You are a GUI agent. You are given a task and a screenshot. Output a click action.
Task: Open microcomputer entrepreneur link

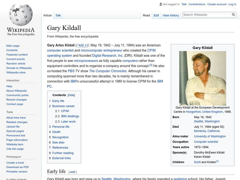(101, 50)
